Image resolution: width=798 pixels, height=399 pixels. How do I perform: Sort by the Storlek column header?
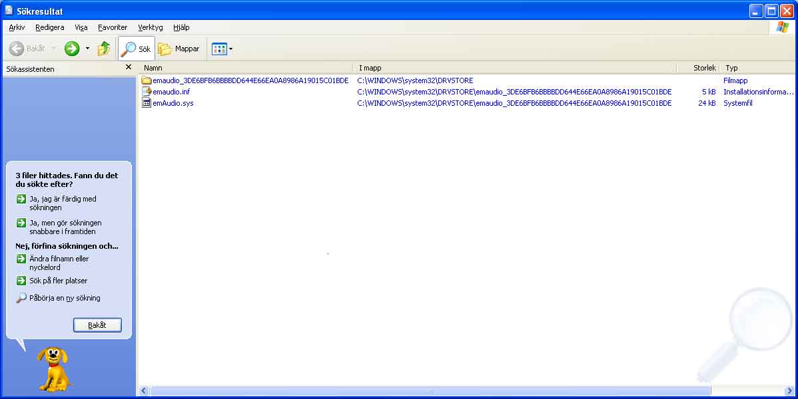pos(698,68)
